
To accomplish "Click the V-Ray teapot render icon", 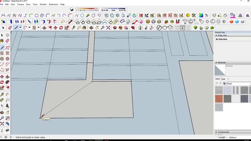I will tap(165, 28).
